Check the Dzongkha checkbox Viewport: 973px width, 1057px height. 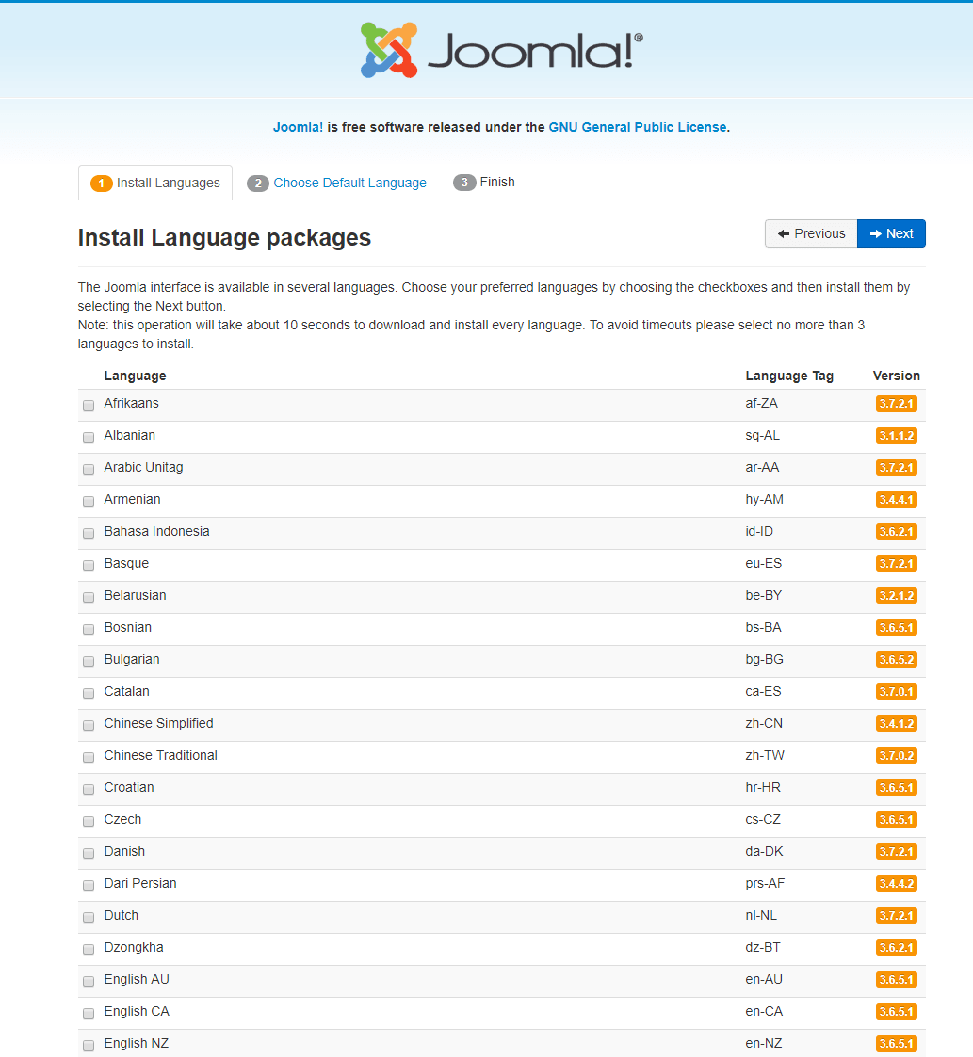pos(89,950)
